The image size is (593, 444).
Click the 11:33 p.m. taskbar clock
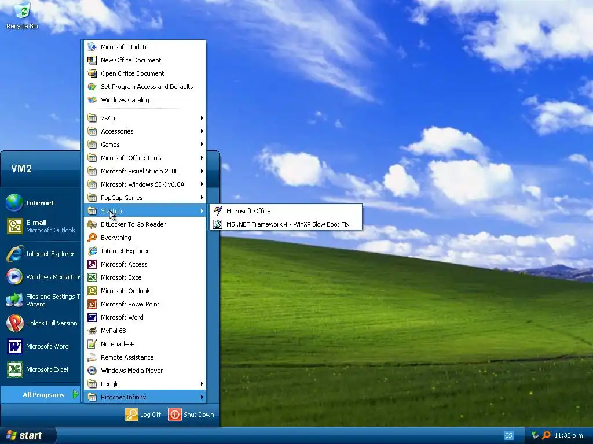click(x=569, y=435)
